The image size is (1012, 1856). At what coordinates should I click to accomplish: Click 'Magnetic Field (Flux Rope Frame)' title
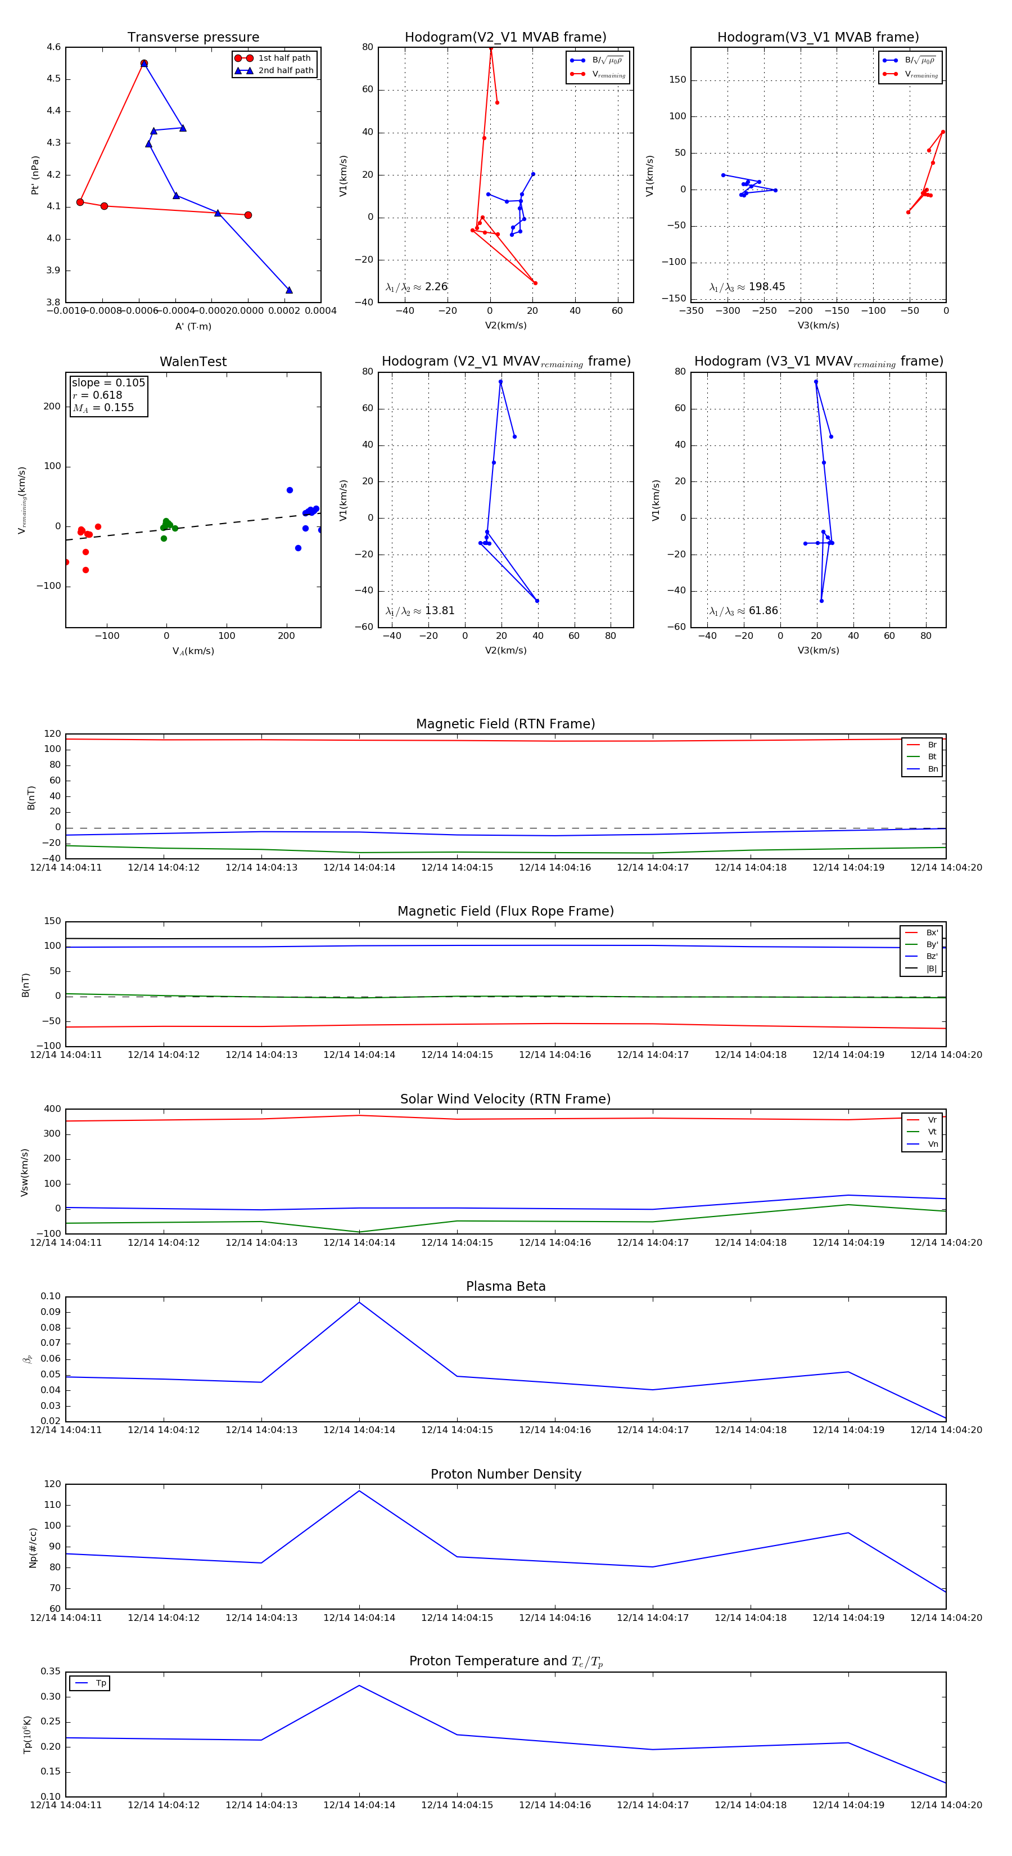pos(505,912)
